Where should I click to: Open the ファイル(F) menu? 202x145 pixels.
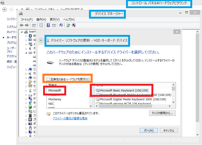click(27, 20)
